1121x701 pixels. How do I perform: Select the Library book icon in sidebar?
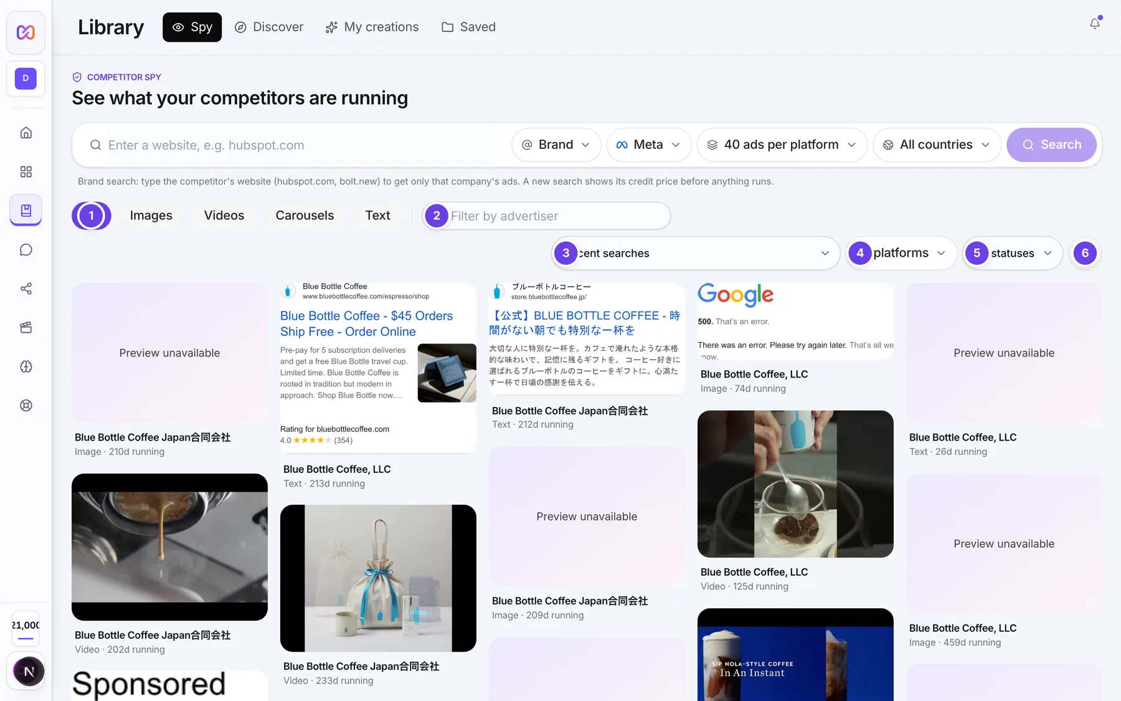coord(26,210)
